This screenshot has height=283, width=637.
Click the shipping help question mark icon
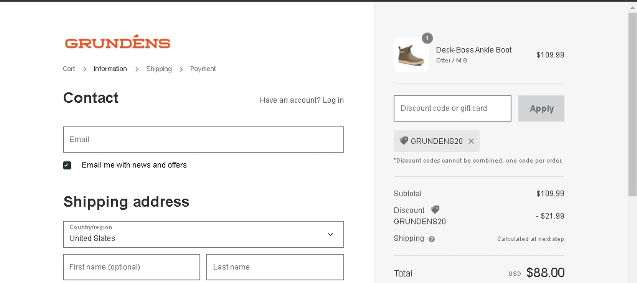pos(432,239)
